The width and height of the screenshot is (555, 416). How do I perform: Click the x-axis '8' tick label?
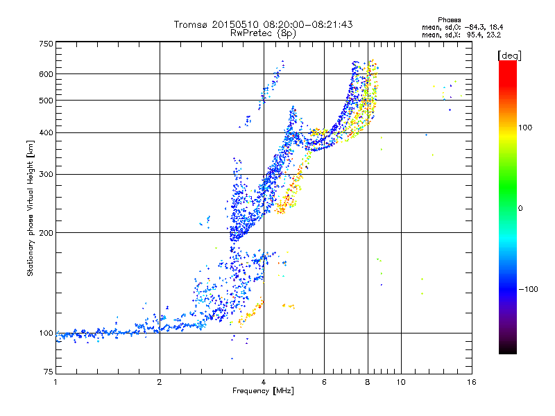[368, 382]
